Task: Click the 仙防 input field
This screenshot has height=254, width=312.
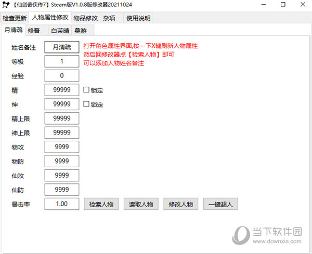Action: pyautogui.click(x=62, y=190)
